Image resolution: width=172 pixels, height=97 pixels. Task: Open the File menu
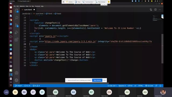(15, 6)
